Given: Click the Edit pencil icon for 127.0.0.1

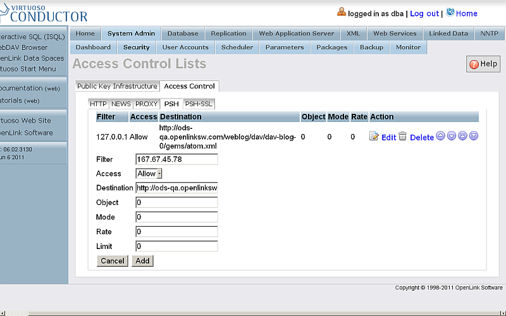Looking at the screenshot, I should tap(374, 137).
